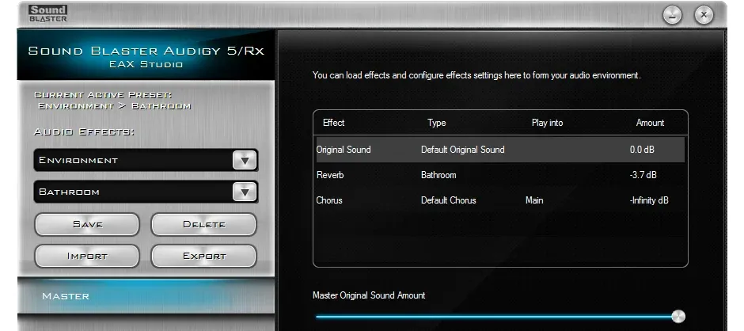Screen dimensions: 744x331
Task: Delete the current preset
Action: (203, 224)
